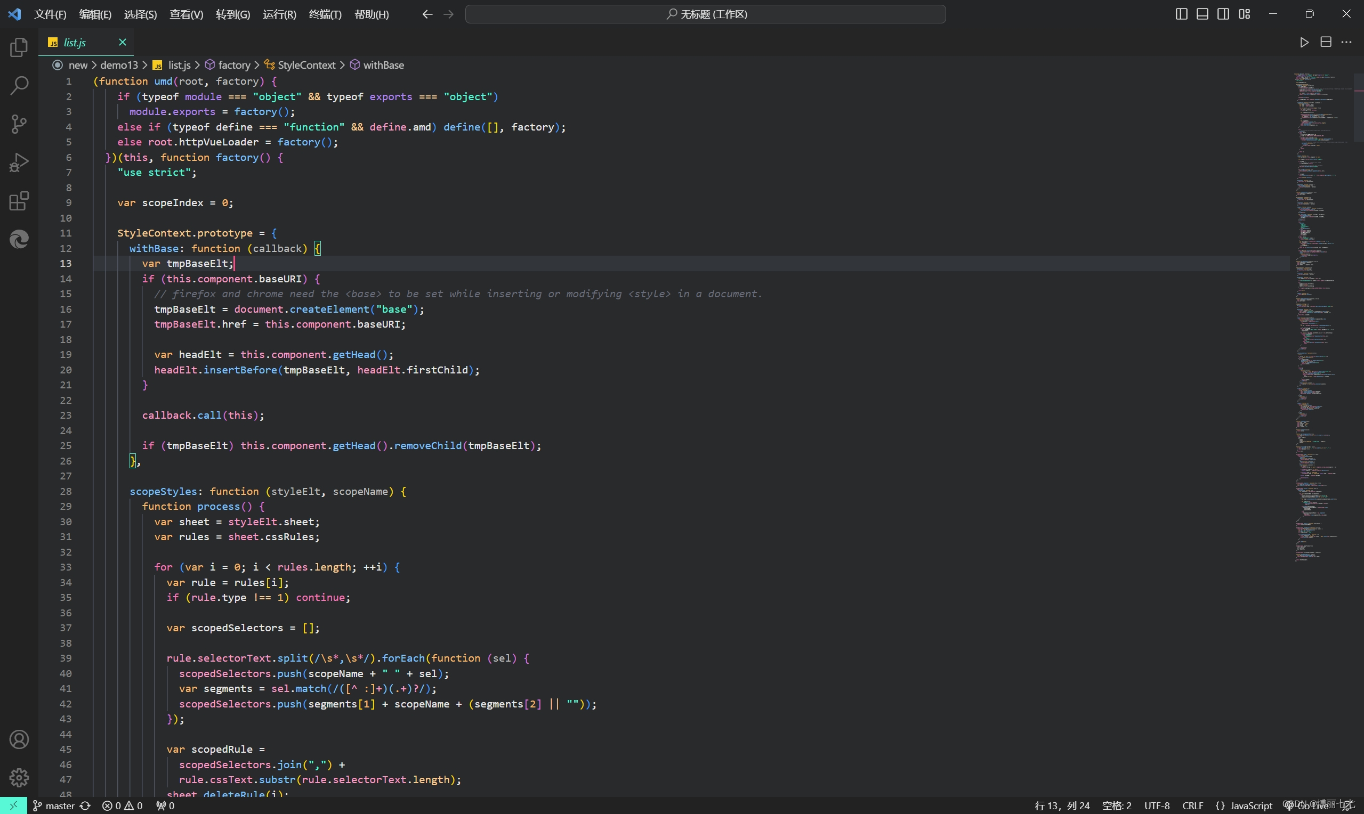Run the code with play button
Screen dimensions: 1364x814
1304,42
